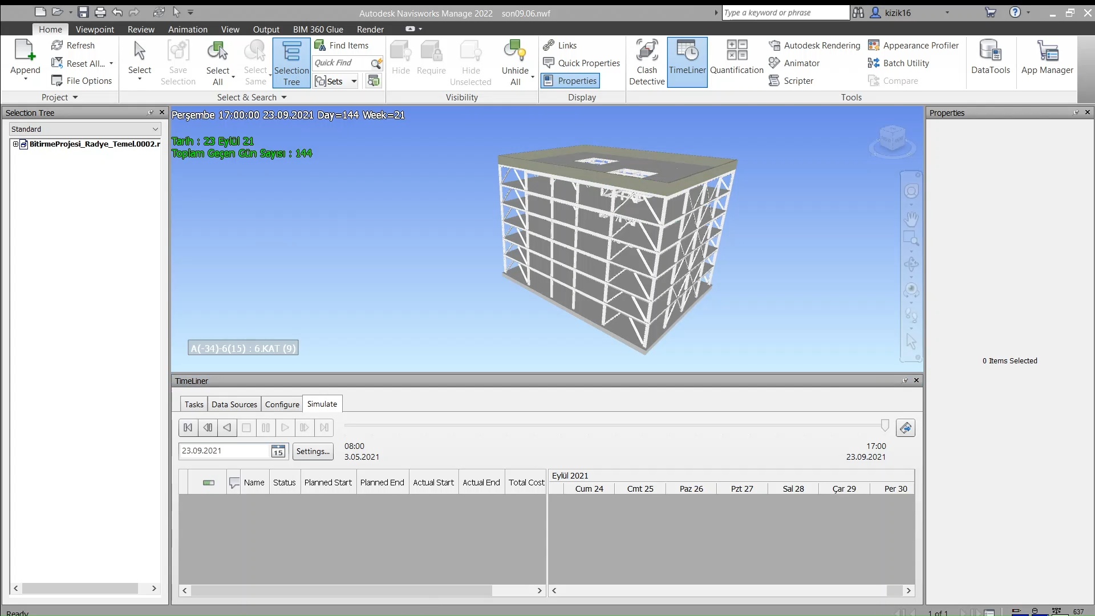This screenshot has height=616, width=1095.
Task: Open the Sets dropdown
Action: click(354, 82)
